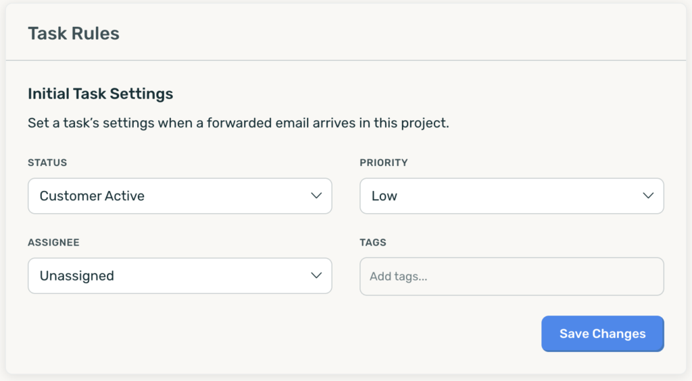Click the chevron arrow in the Status dropdown

pyautogui.click(x=316, y=196)
